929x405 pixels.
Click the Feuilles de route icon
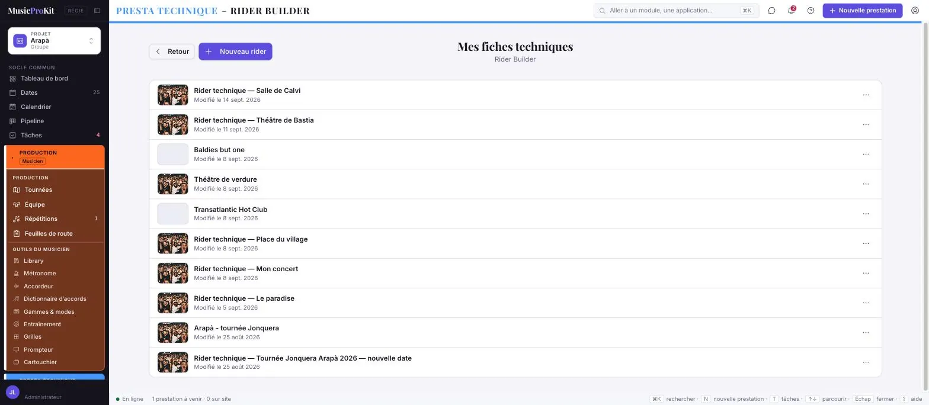(17, 234)
